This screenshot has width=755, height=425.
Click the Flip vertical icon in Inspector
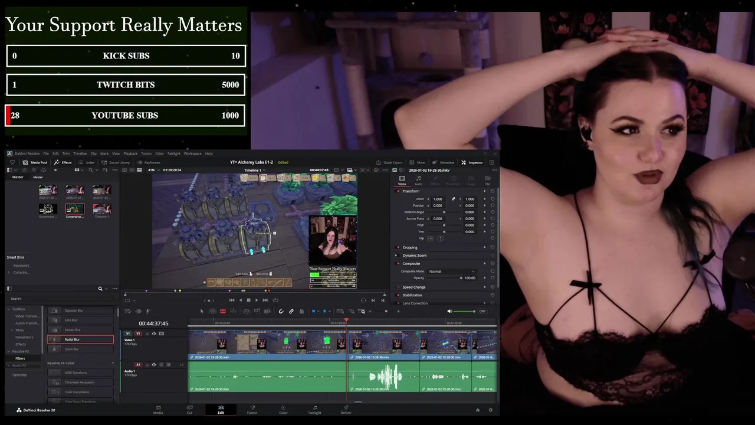[441, 238]
